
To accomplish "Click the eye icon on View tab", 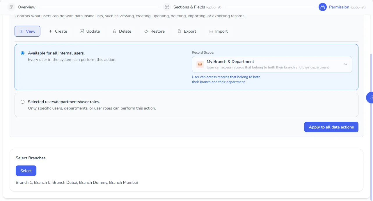I will point(22,31).
